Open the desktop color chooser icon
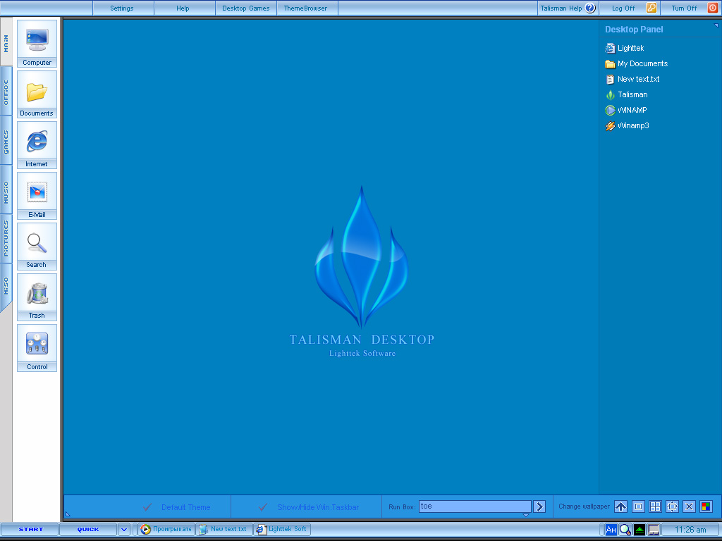This screenshot has height=541, width=722. 706,506
